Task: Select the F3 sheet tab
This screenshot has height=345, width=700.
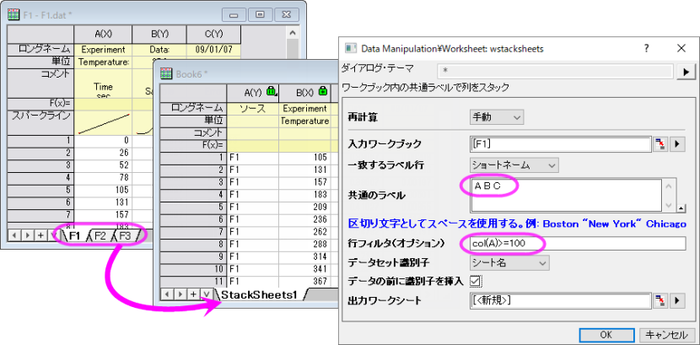Action: (126, 235)
